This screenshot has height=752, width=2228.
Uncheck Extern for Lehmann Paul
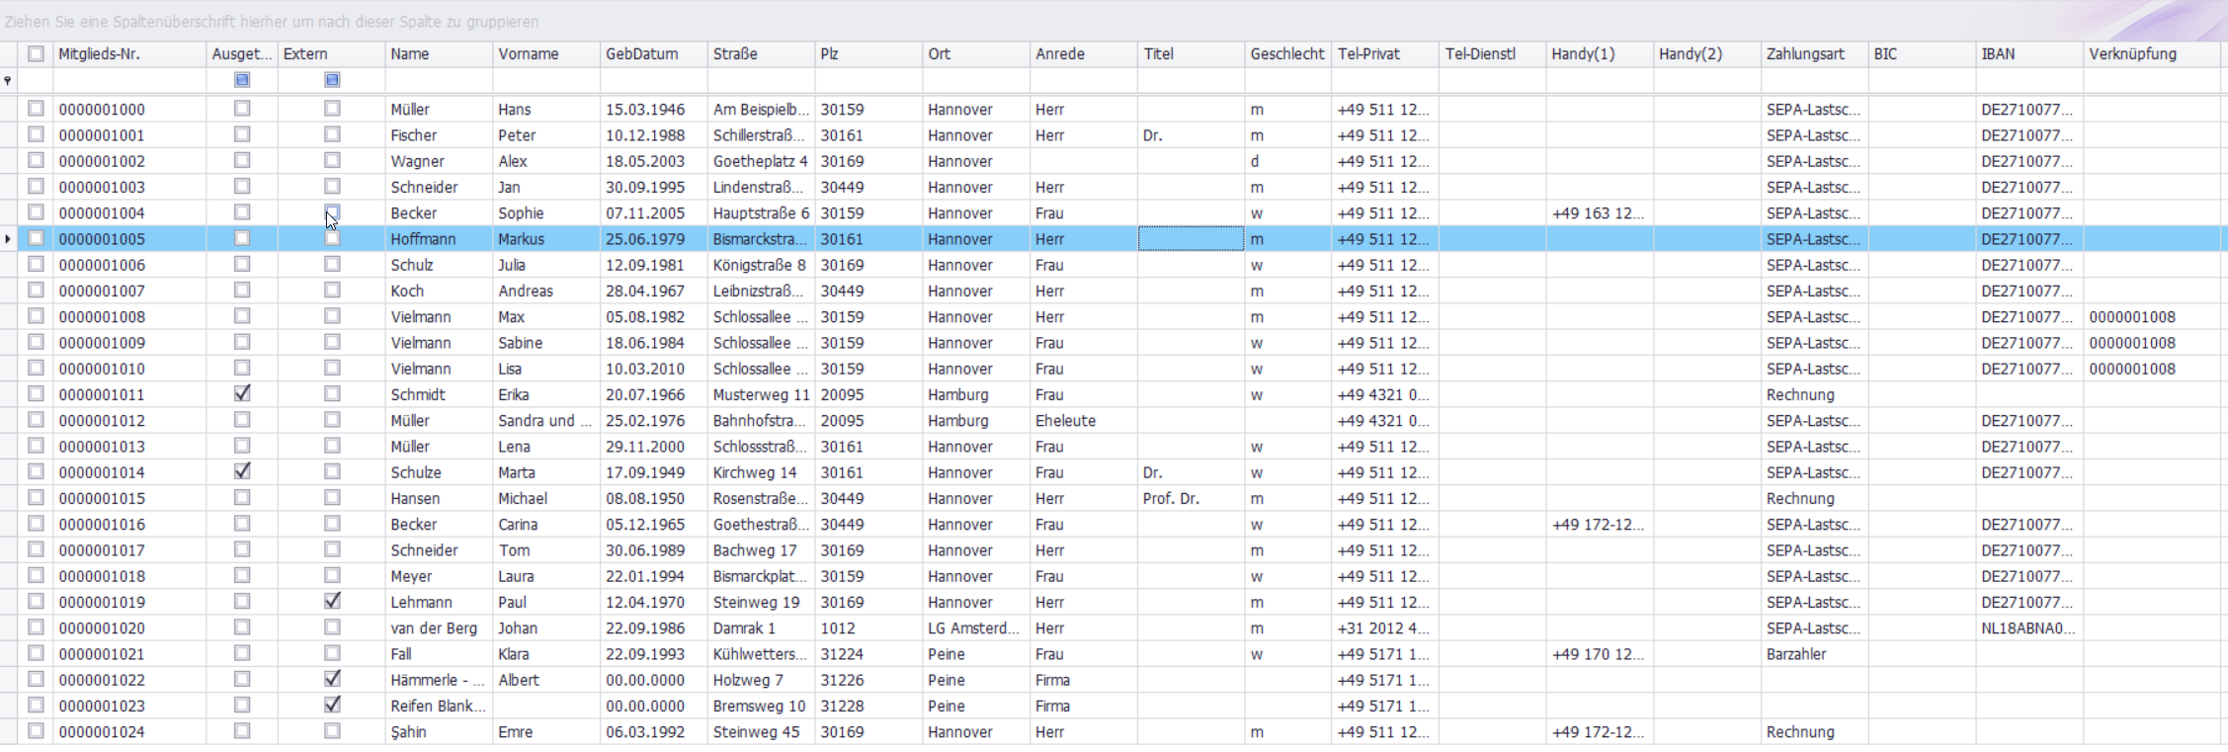coord(332,601)
